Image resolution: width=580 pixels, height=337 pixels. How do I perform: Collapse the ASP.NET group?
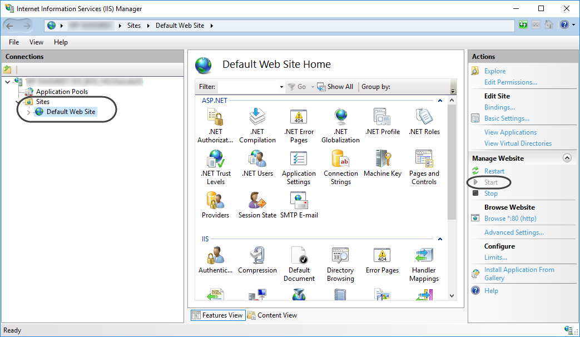(440, 101)
